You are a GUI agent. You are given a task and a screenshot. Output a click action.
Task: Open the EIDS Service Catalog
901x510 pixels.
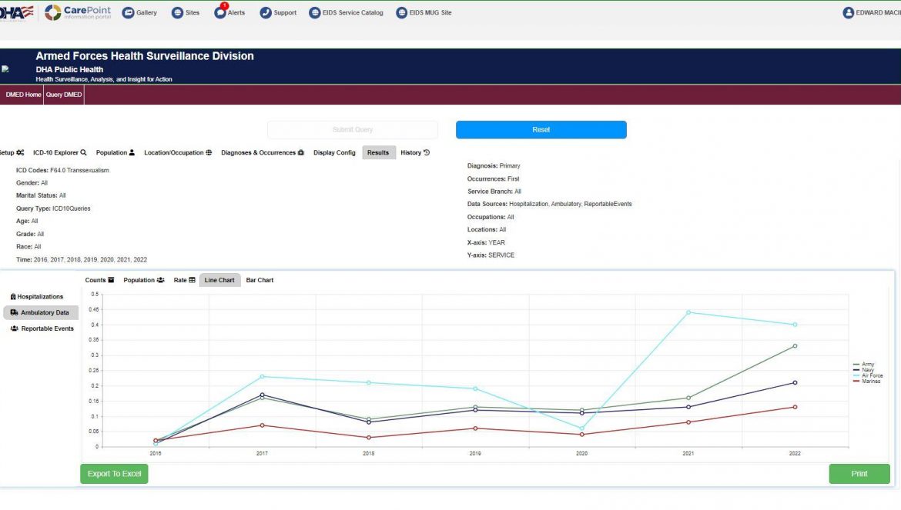(x=315, y=12)
